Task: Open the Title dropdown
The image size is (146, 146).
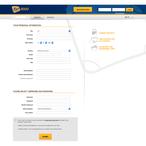Action: (54, 31)
